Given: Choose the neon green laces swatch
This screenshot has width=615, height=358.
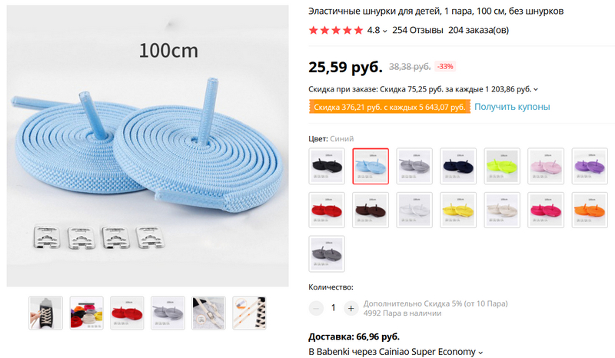Looking at the screenshot, I should click(502, 166).
